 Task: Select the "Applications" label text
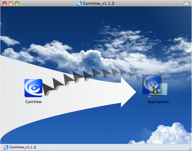[x=158, y=102]
